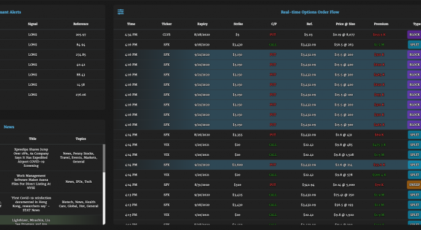The width and height of the screenshot is (421, 230).
Task: Click the Topics column header in News
Action: point(81,139)
